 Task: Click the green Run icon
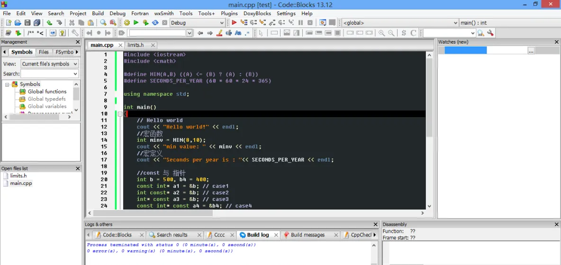[x=136, y=23]
